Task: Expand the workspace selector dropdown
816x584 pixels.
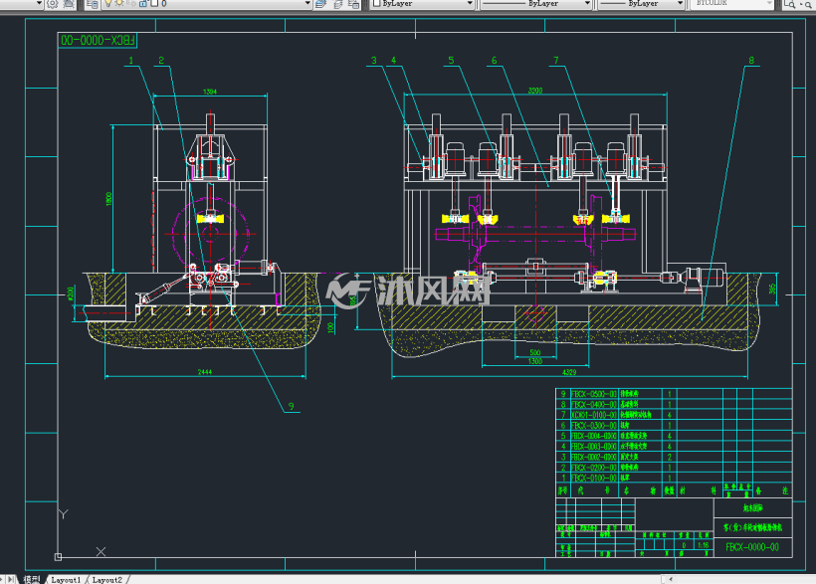Action: pyautogui.click(x=39, y=4)
